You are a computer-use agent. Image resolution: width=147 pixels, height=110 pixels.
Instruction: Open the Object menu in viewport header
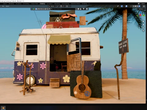7,6
